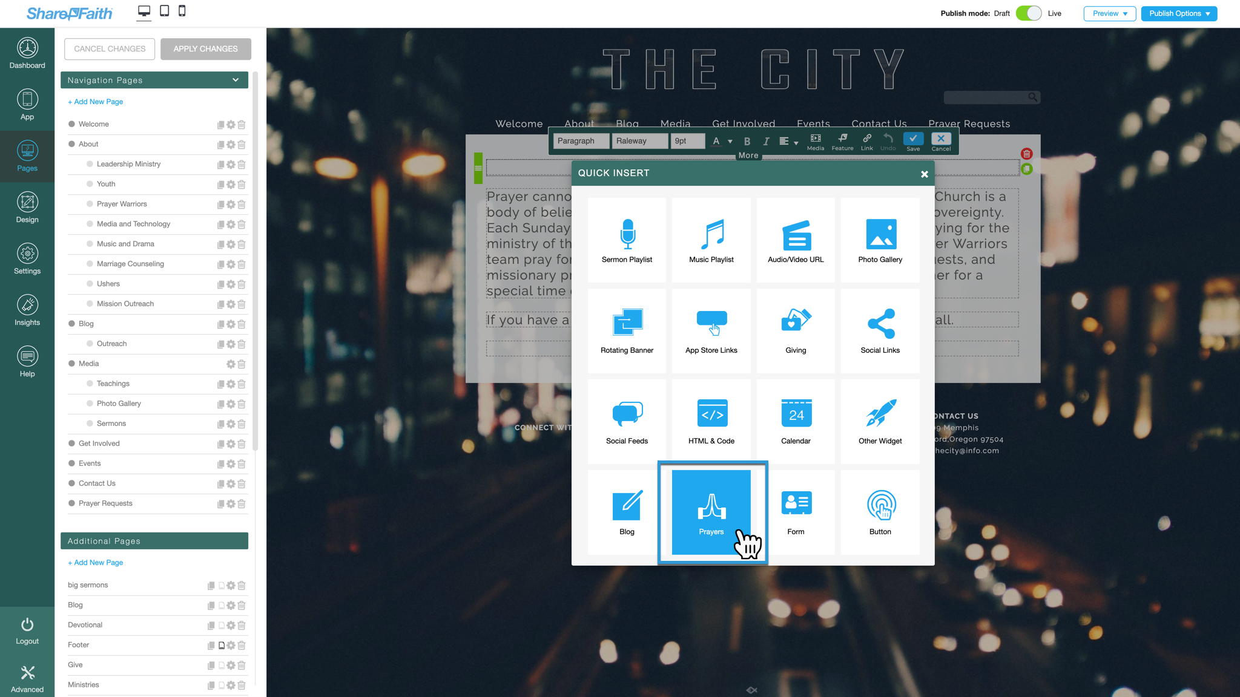1240x697 pixels.
Task: Open the Paragraph style dropdown
Action: coord(581,141)
